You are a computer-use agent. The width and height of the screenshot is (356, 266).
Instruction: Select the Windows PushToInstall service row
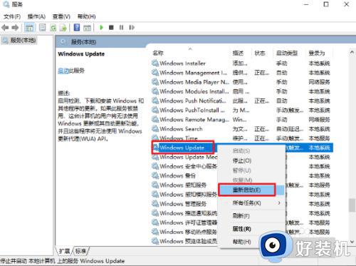click(x=242, y=110)
